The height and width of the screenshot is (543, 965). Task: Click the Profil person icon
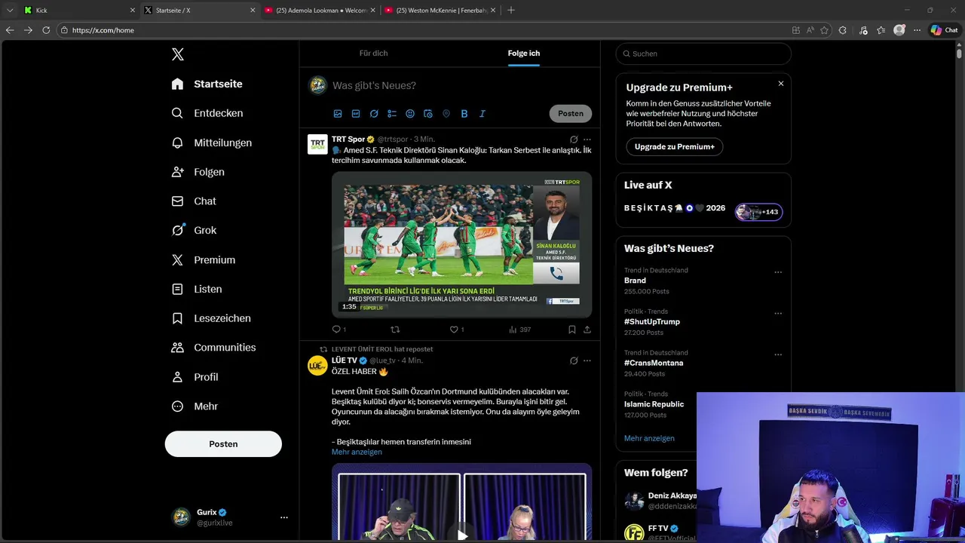[x=177, y=377]
